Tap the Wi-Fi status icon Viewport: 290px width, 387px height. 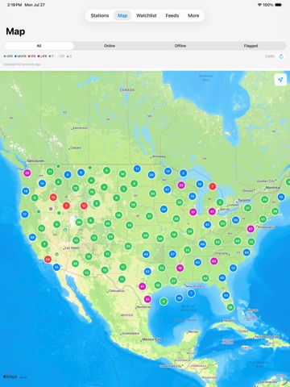pyautogui.click(x=259, y=5)
